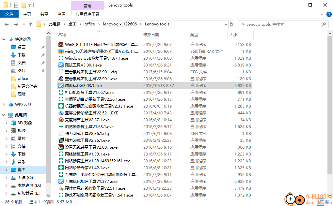
Task: Click the 浏览器修复工具V1.63.1.exe icon
Action: pos(61,126)
